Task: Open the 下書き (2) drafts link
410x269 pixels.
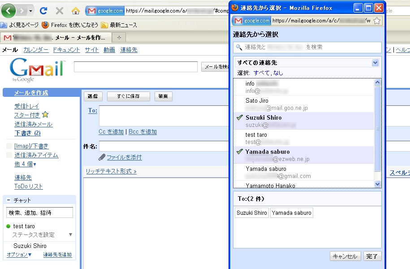Action: [x=27, y=133]
